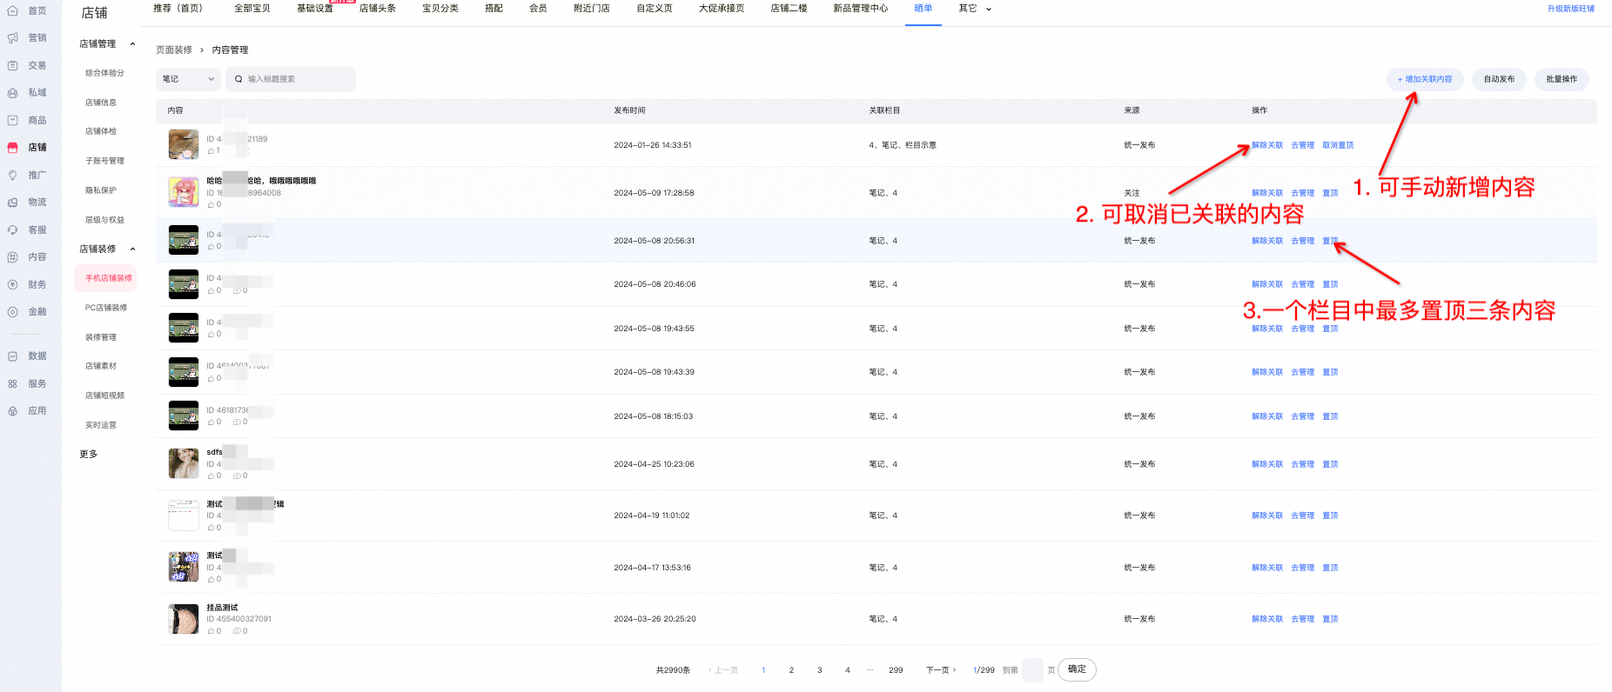The width and height of the screenshot is (1612, 692).
Task: Open 店铺素材 in submenu
Action: (x=101, y=366)
